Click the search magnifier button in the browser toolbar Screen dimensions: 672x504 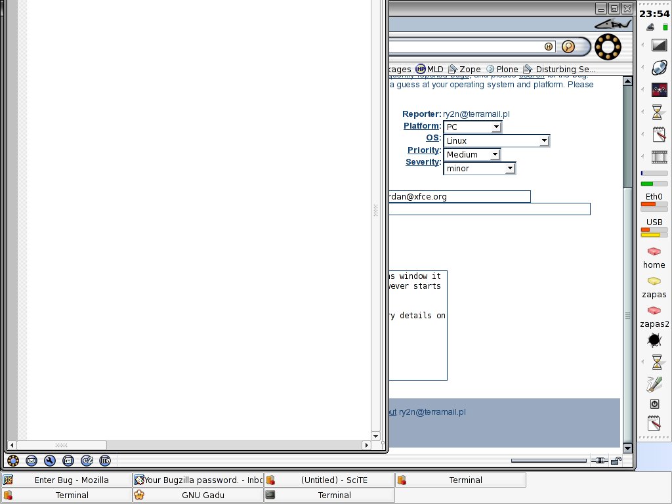point(568,47)
